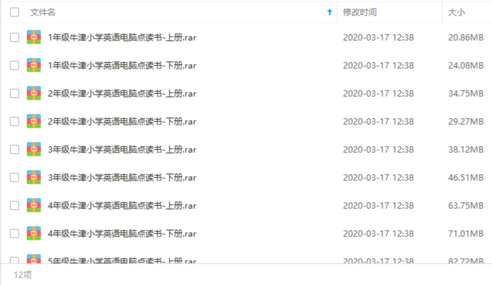
Task: Open 4年级牛津小学英语电脑点读书-下册.rar
Action: [122, 233]
